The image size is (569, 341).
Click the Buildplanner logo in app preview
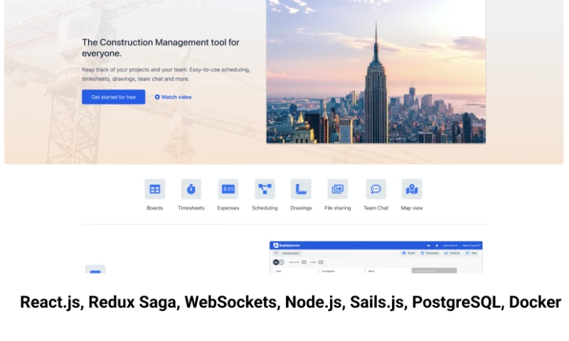(287, 245)
